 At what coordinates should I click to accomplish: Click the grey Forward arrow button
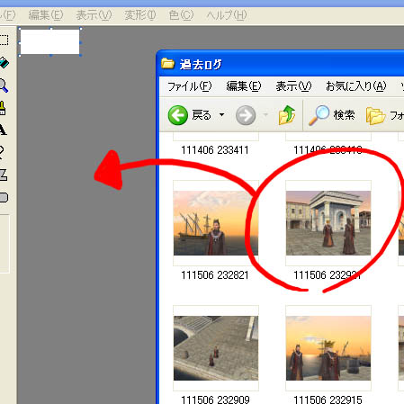[246, 115]
